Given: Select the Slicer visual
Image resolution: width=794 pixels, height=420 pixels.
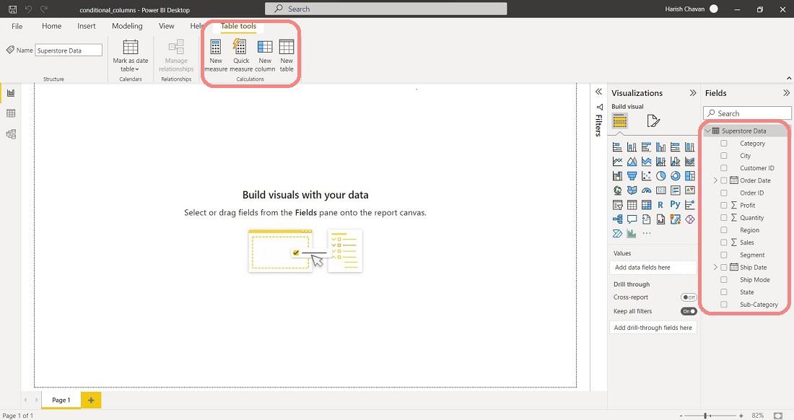Looking at the screenshot, I should click(617, 205).
